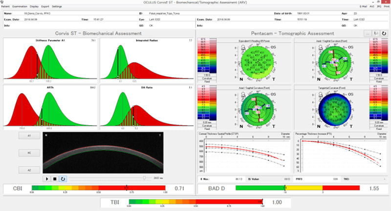Image resolution: width=391 pixels, height=211 pixels.
Task: Play the Corvis deformation video
Action: [47, 179]
